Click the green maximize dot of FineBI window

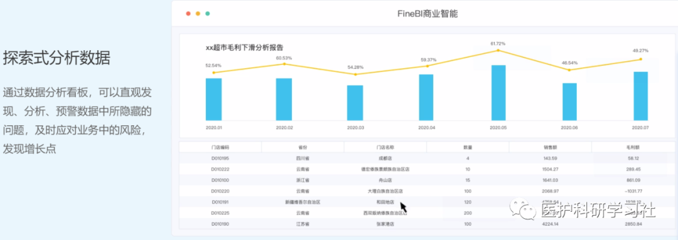(x=208, y=14)
